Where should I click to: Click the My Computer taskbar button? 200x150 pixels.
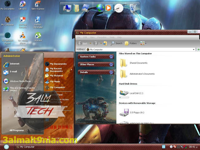tap(30, 147)
